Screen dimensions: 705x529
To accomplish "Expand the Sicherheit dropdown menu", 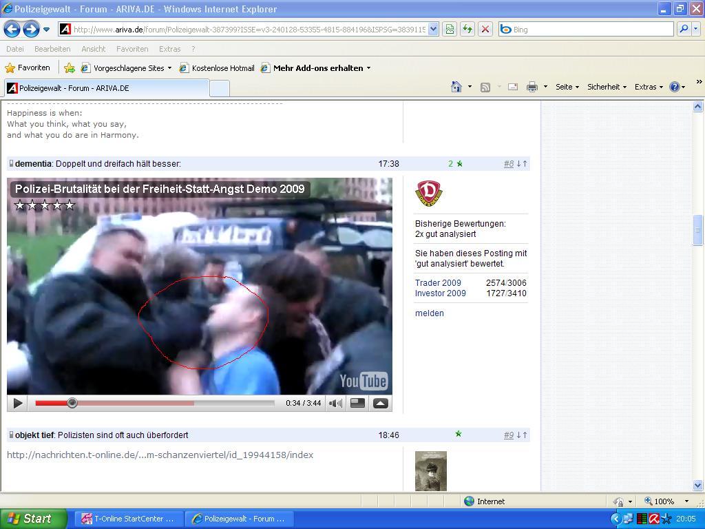I will pos(607,87).
